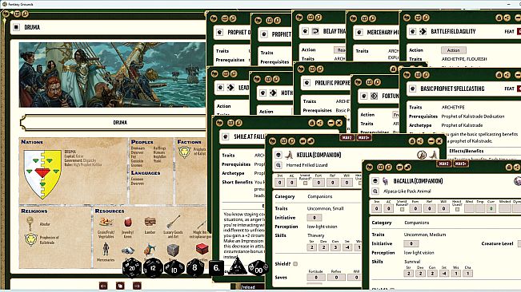Go to previous page in Druma window

[x=103, y=286]
